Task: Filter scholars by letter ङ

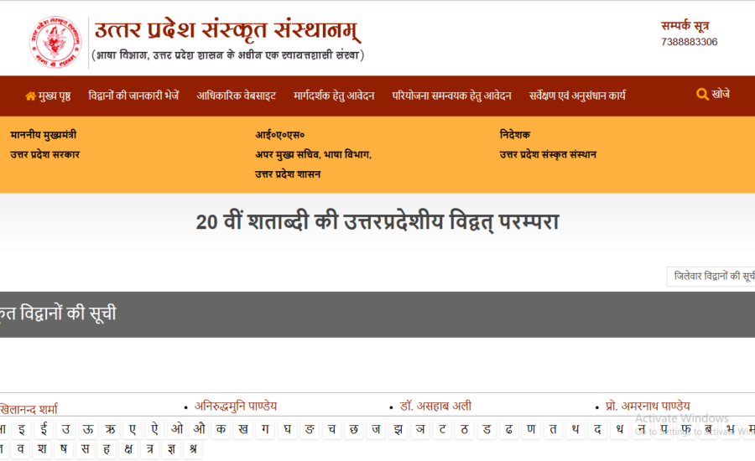Action: coord(310,429)
